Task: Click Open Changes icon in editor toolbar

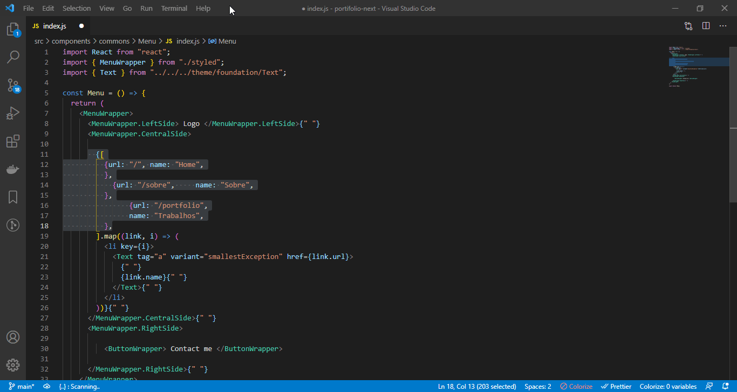Action: tap(688, 26)
